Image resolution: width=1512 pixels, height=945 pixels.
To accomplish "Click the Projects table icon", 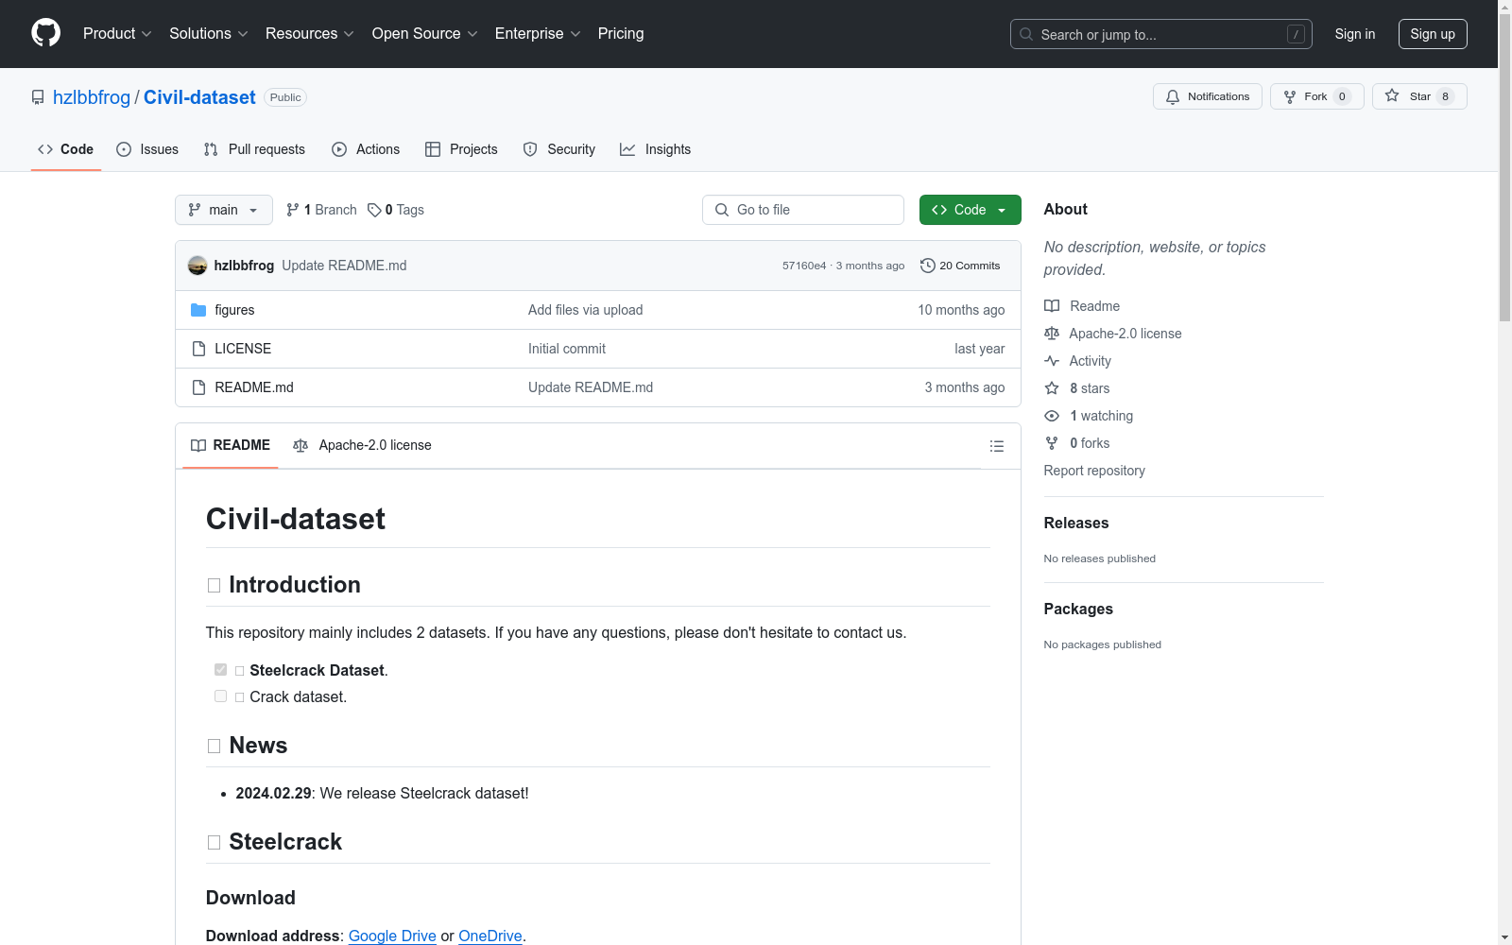I will pyautogui.click(x=433, y=149).
